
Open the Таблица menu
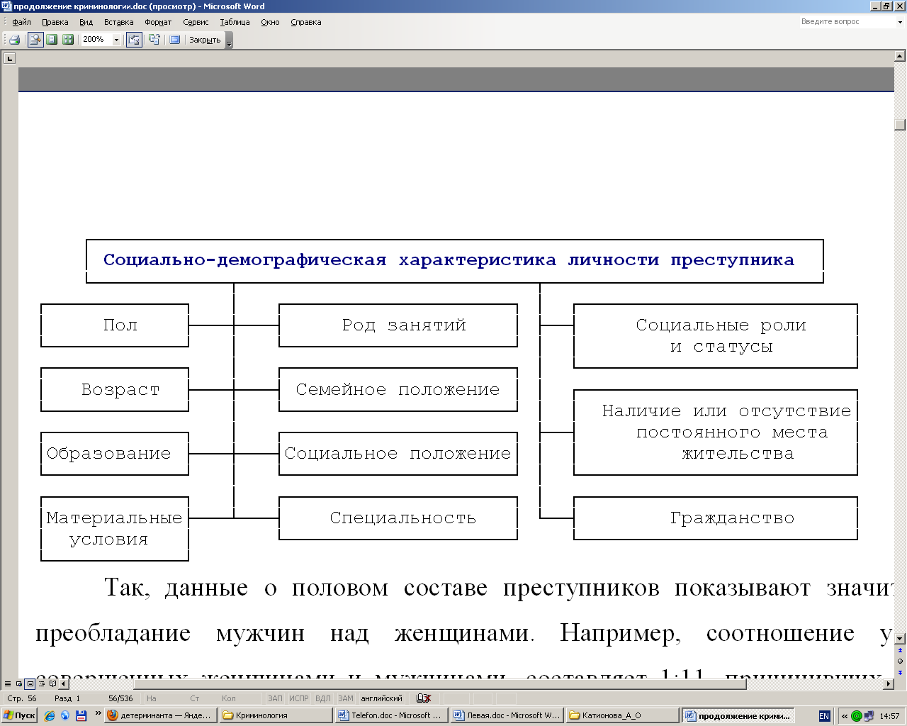(x=235, y=22)
